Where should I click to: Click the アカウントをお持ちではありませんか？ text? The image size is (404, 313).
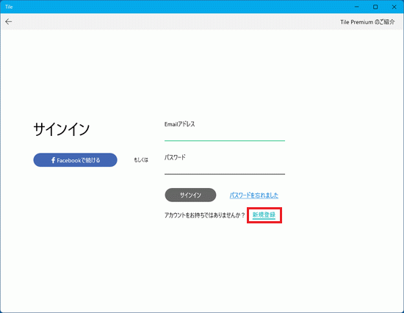(205, 215)
